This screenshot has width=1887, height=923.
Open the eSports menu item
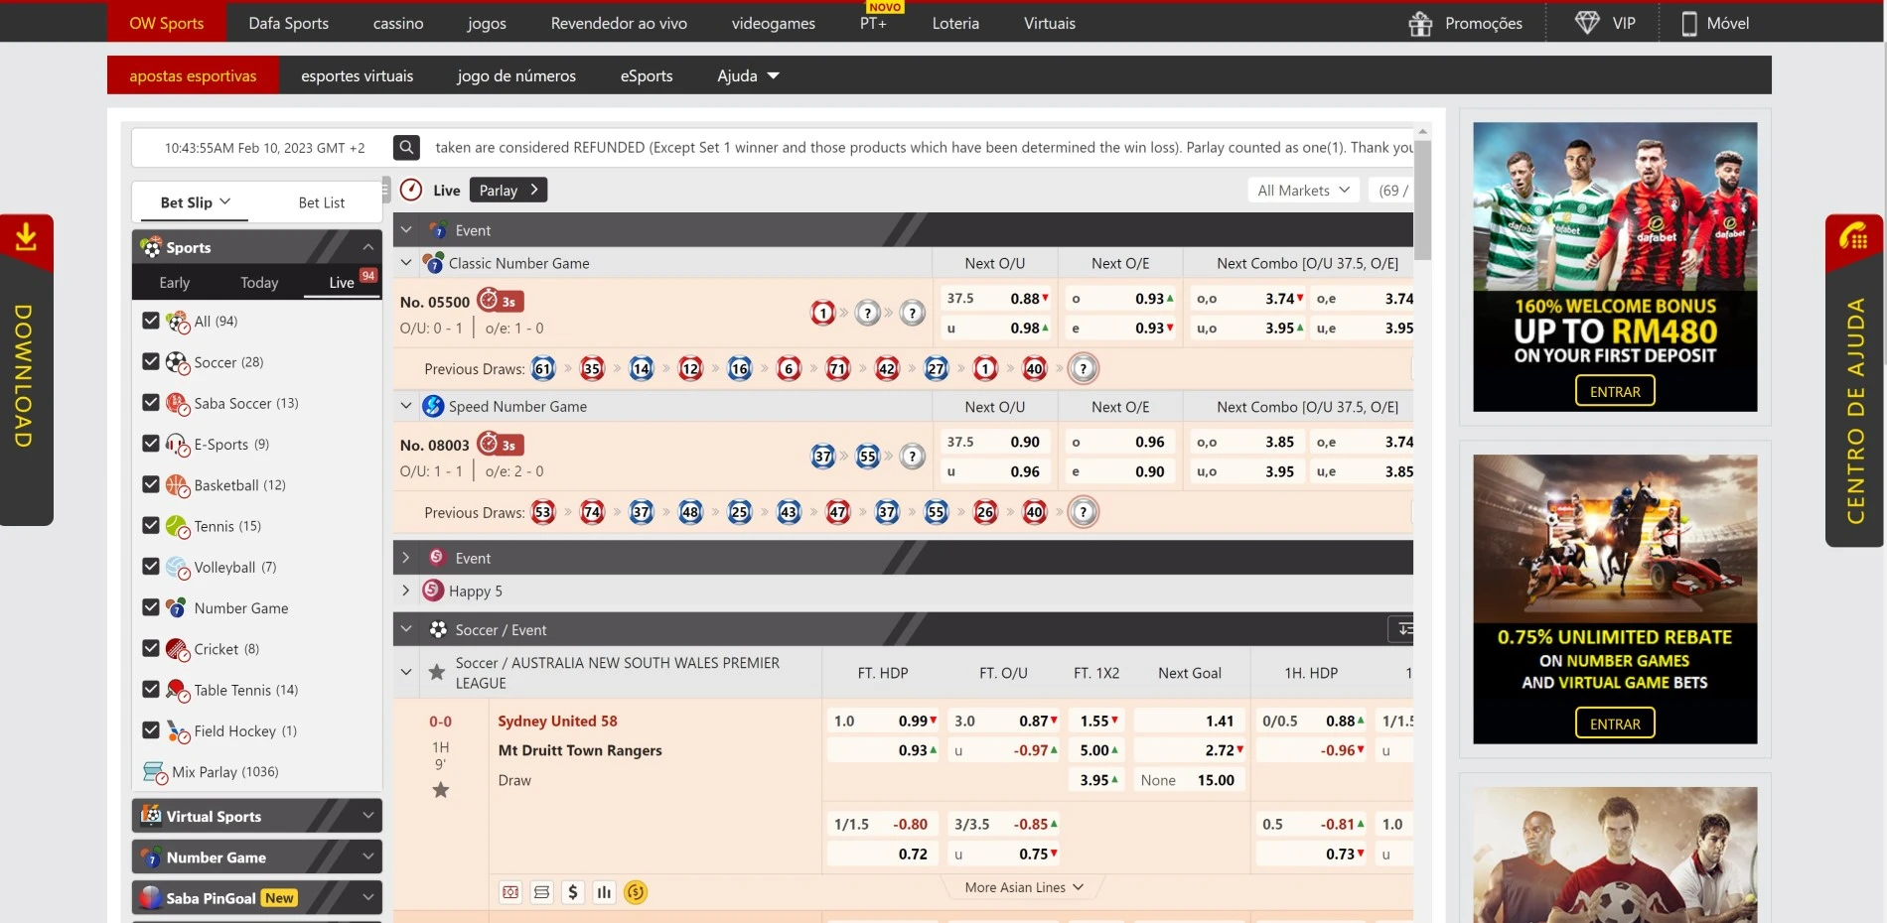(x=646, y=75)
